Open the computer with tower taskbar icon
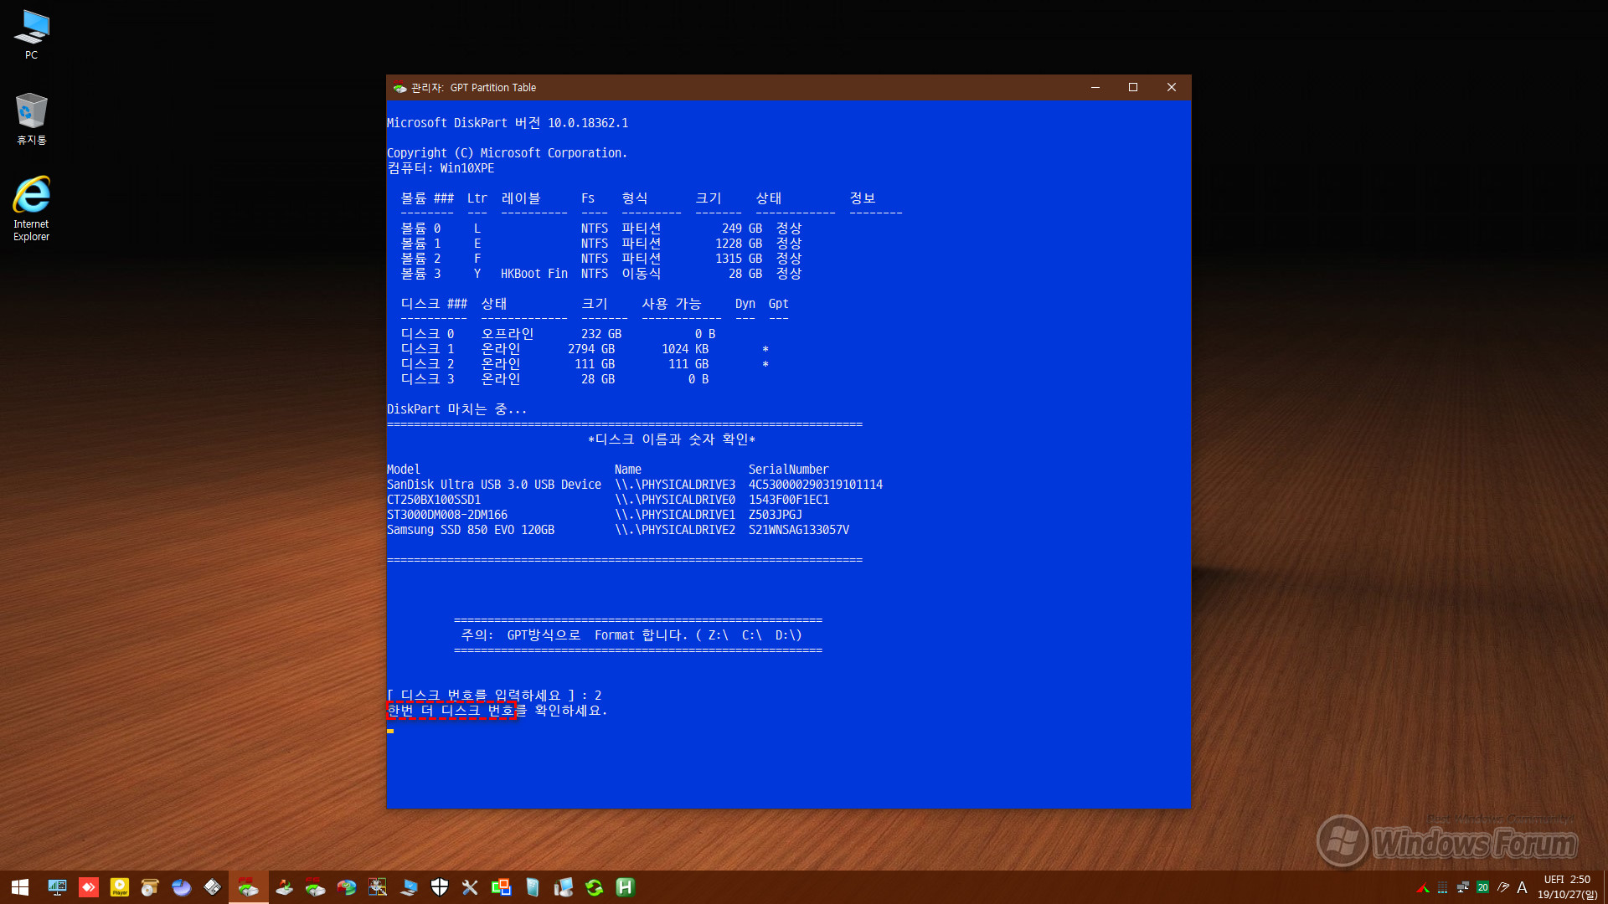Image resolution: width=1608 pixels, height=904 pixels. pos(564,887)
